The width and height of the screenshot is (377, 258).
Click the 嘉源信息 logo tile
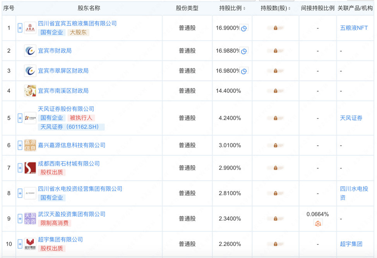(30, 145)
